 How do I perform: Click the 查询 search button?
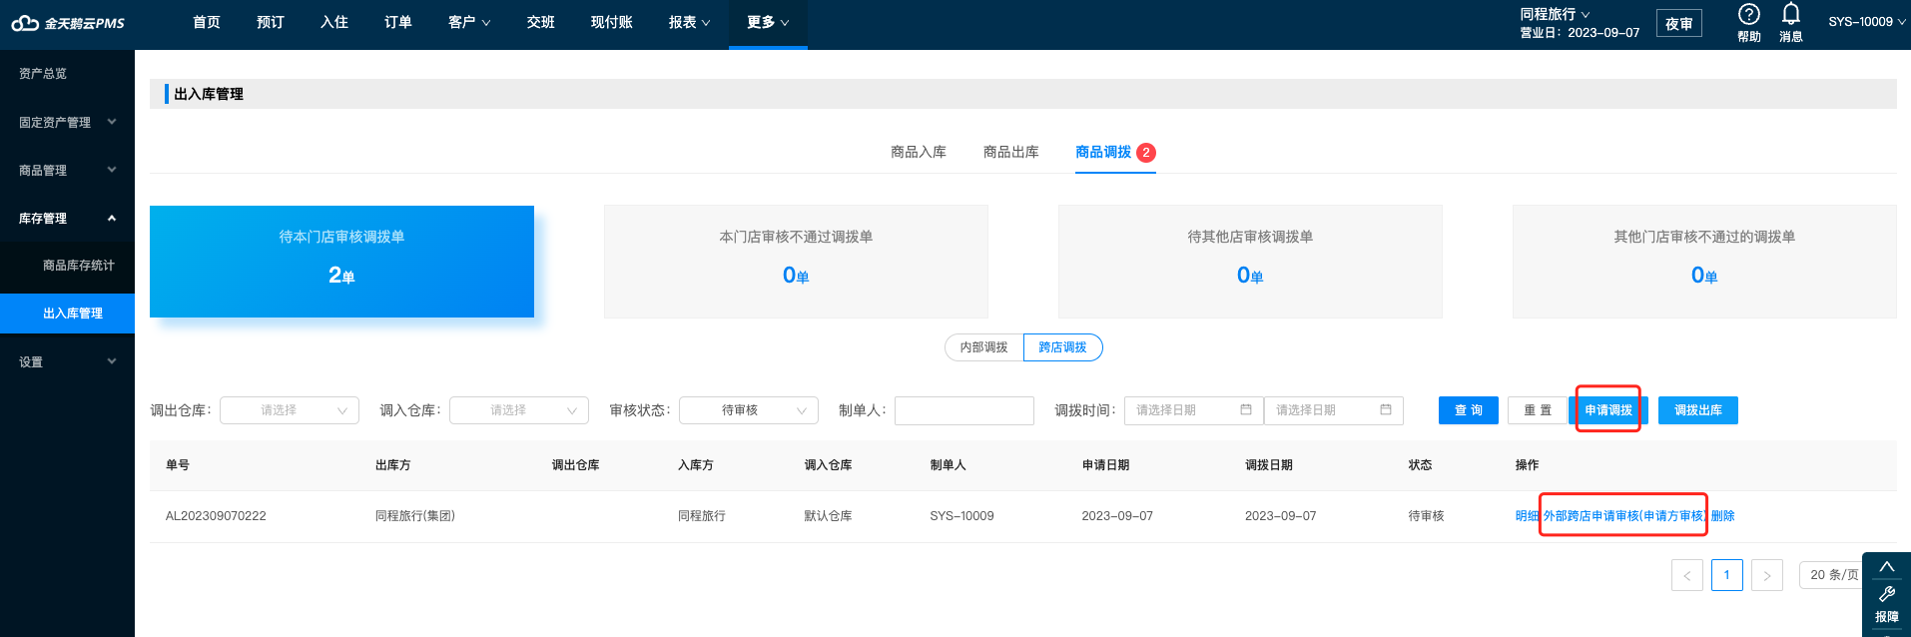(1469, 410)
